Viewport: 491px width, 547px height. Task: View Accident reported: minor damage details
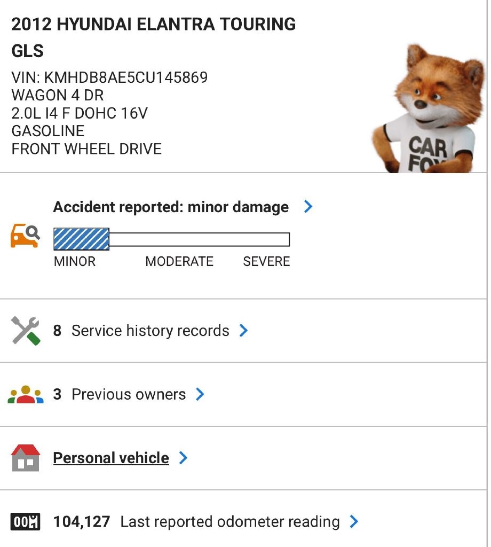pyautogui.click(x=171, y=207)
